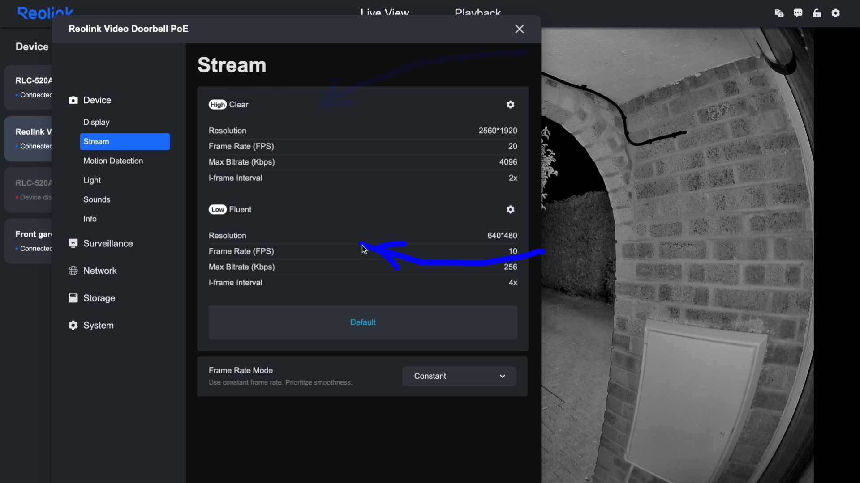Select the Display menu item
Screen dimensions: 860x483
tap(96, 123)
